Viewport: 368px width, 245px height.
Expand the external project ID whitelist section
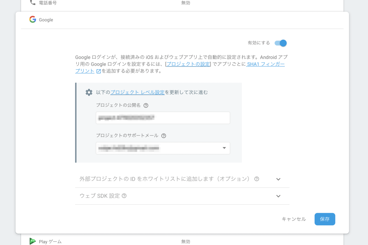(278, 179)
